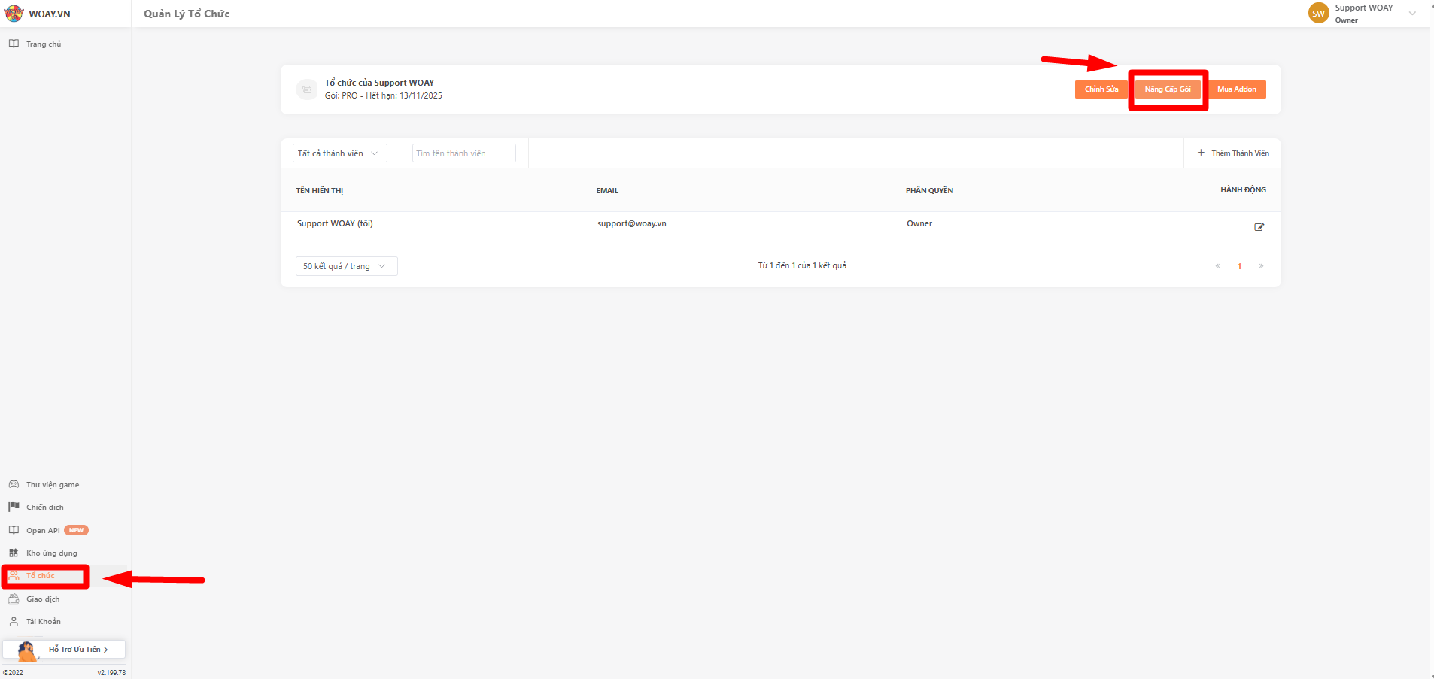Expand the Support WOAY account menu chevron
Viewport: 1434px width, 679px height.
(1412, 14)
